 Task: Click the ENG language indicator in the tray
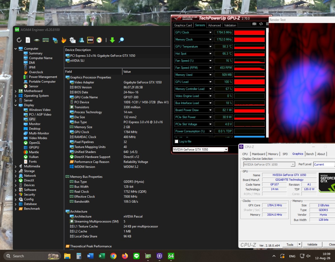point(292,256)
